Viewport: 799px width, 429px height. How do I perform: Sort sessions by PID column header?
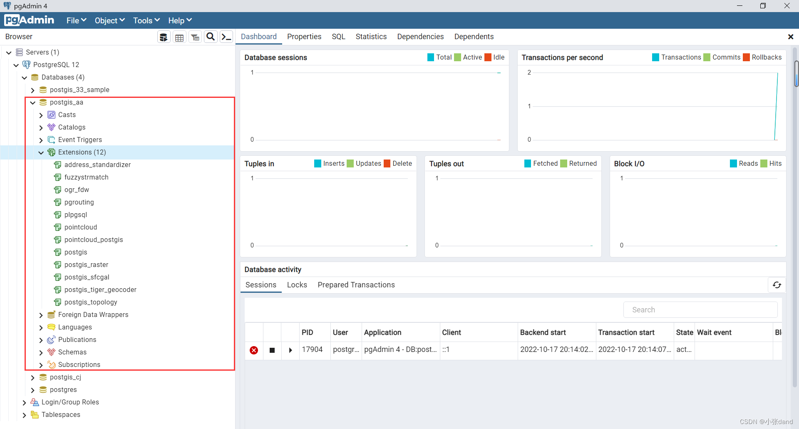[x=315, y=332]
